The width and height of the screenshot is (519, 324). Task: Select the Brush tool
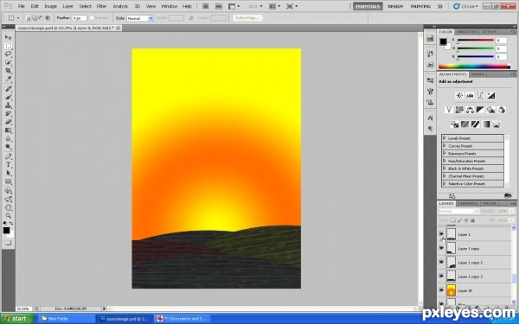[x=9, y=97]
